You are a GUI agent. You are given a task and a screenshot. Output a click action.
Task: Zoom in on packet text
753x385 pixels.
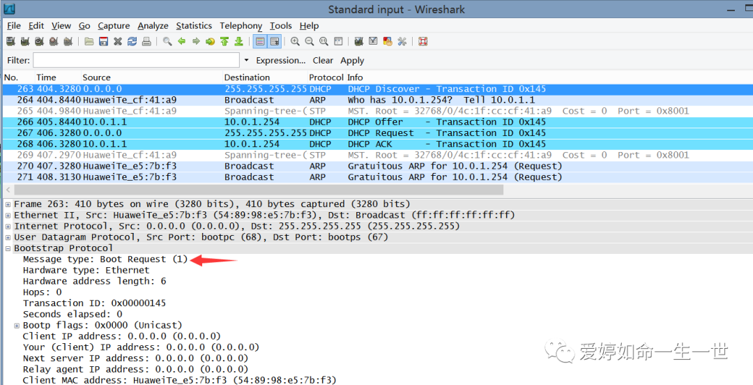point(295,42)
